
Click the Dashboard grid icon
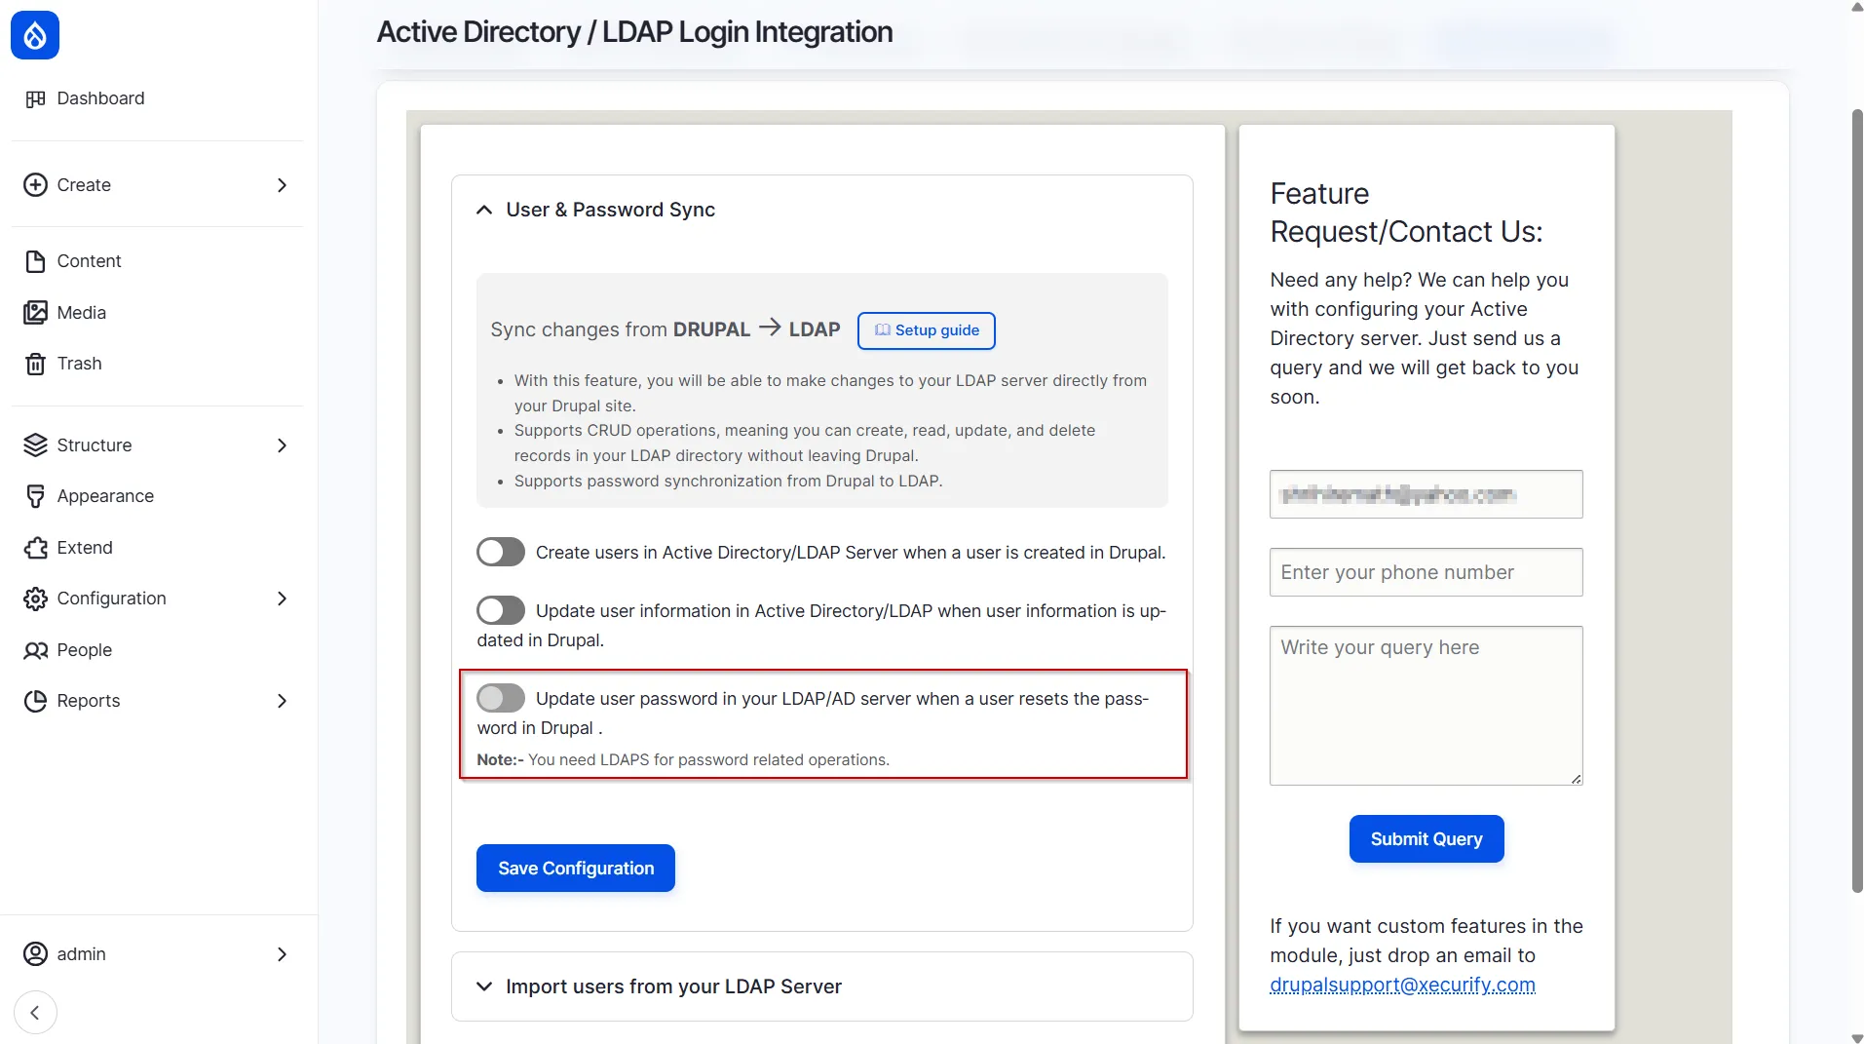tap(35, 98)
